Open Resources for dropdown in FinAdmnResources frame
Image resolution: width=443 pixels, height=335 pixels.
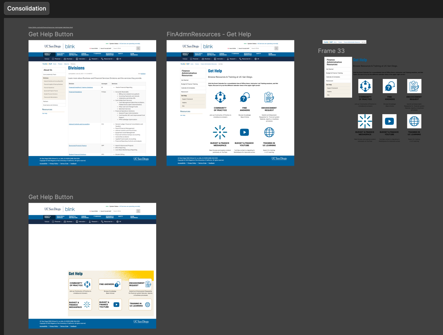tap(246, 59)
